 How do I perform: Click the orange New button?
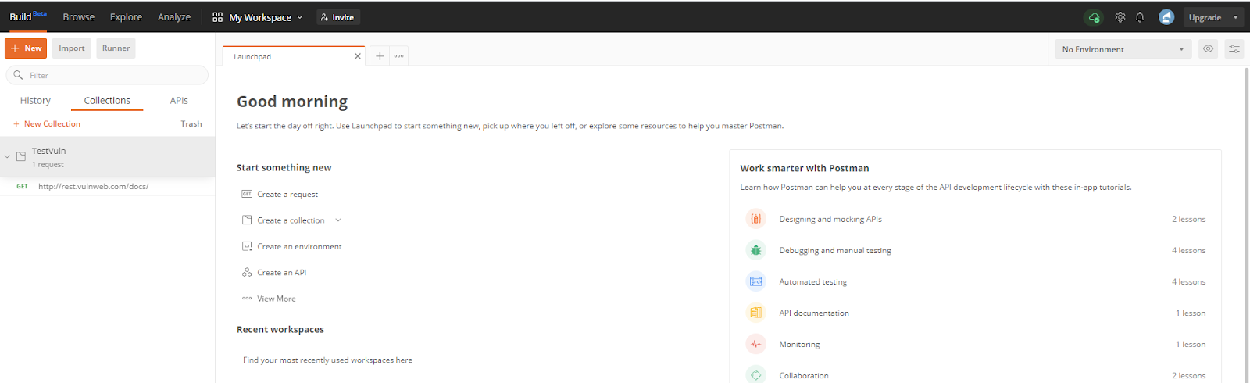[x=26, y=48]
